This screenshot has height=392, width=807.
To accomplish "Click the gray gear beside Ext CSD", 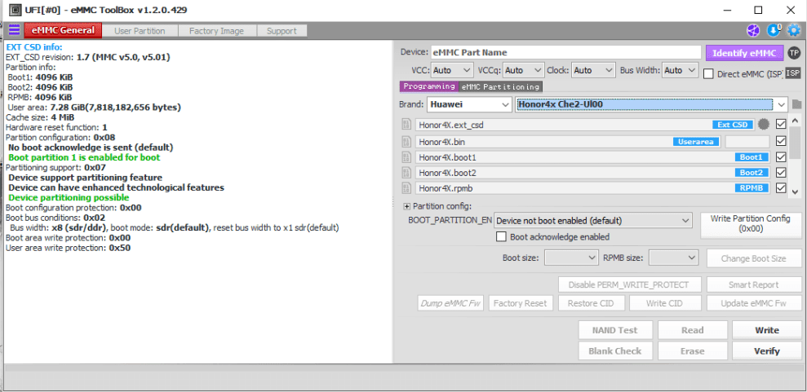I will click(x=764, y=125).
